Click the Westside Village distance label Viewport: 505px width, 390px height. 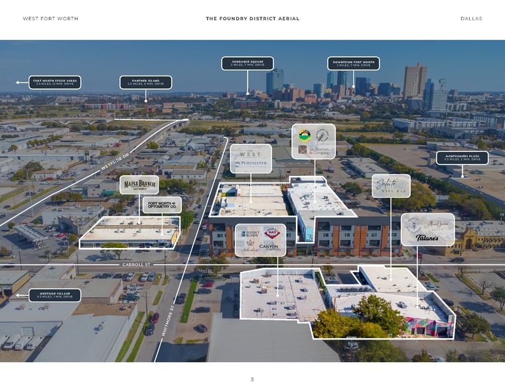click(55, 295)
